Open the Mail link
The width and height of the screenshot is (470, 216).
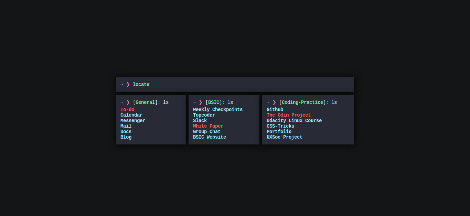[x=126, y=126]
